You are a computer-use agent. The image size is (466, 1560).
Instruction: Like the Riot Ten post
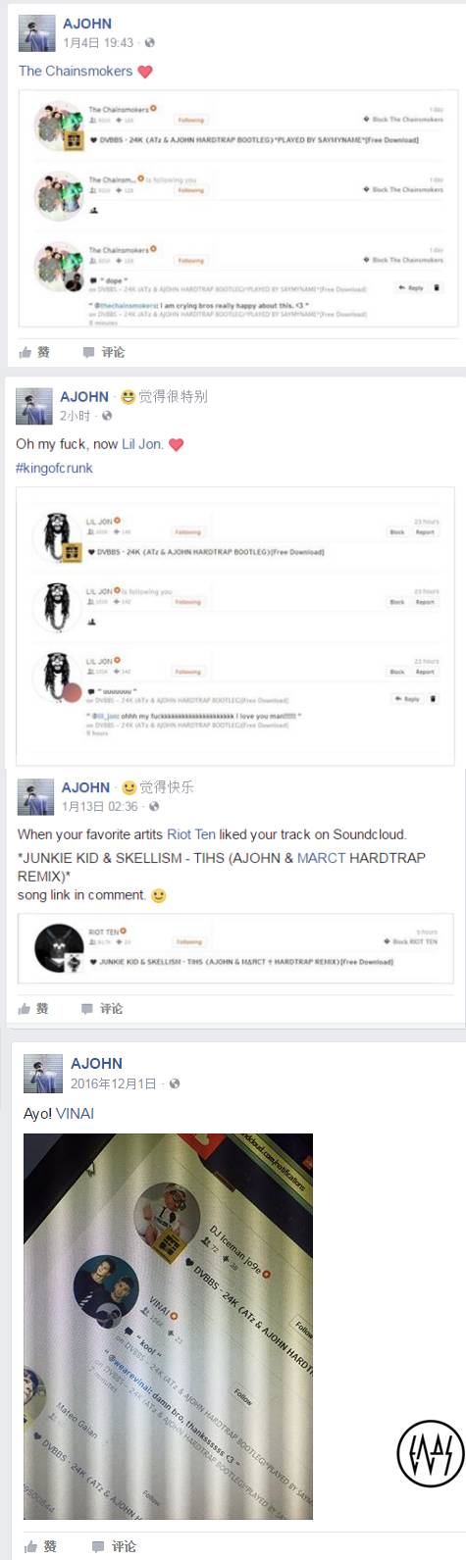pos(33,1008)
